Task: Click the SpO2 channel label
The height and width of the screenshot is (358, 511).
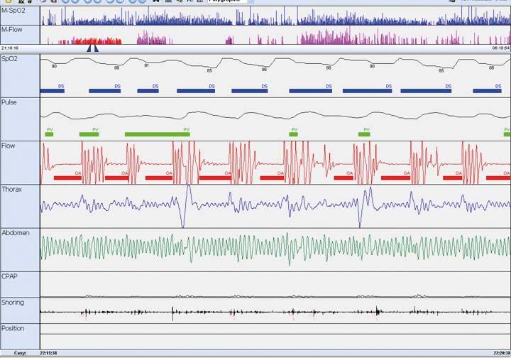Action: tap(9, 59)
